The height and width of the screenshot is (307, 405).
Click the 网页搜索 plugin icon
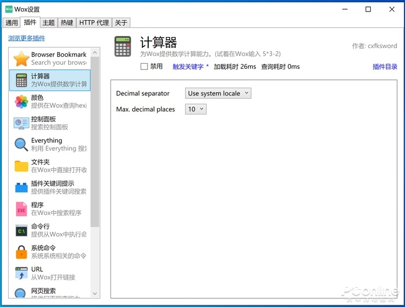point(20,293)
